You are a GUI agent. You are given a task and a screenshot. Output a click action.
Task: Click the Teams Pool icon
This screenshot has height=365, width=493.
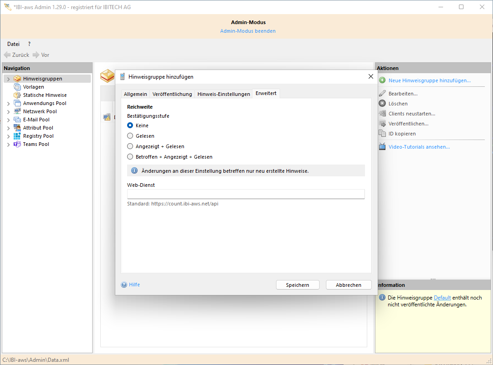(17, 144)
